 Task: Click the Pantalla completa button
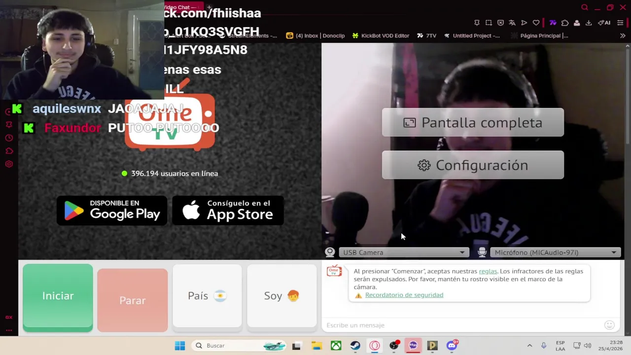coord(473,122)
